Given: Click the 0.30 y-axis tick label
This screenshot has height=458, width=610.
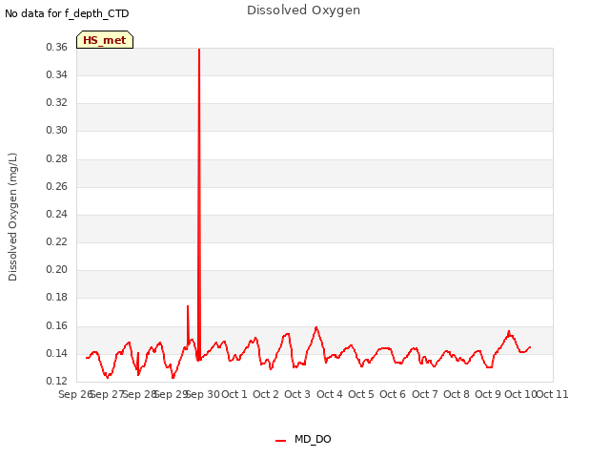Looking at the screenshot, I should point(57,130).
